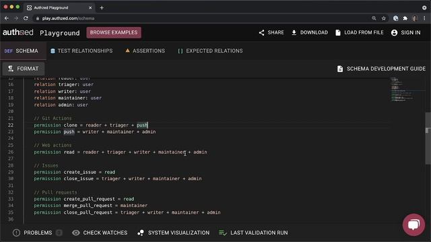Screen dimensions: 431x242
Task: Bookmark the page with the star icon
Action: click(x=383, y=18)
